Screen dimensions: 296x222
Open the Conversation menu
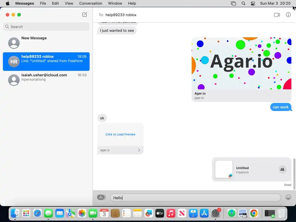(x=90, y=3)
